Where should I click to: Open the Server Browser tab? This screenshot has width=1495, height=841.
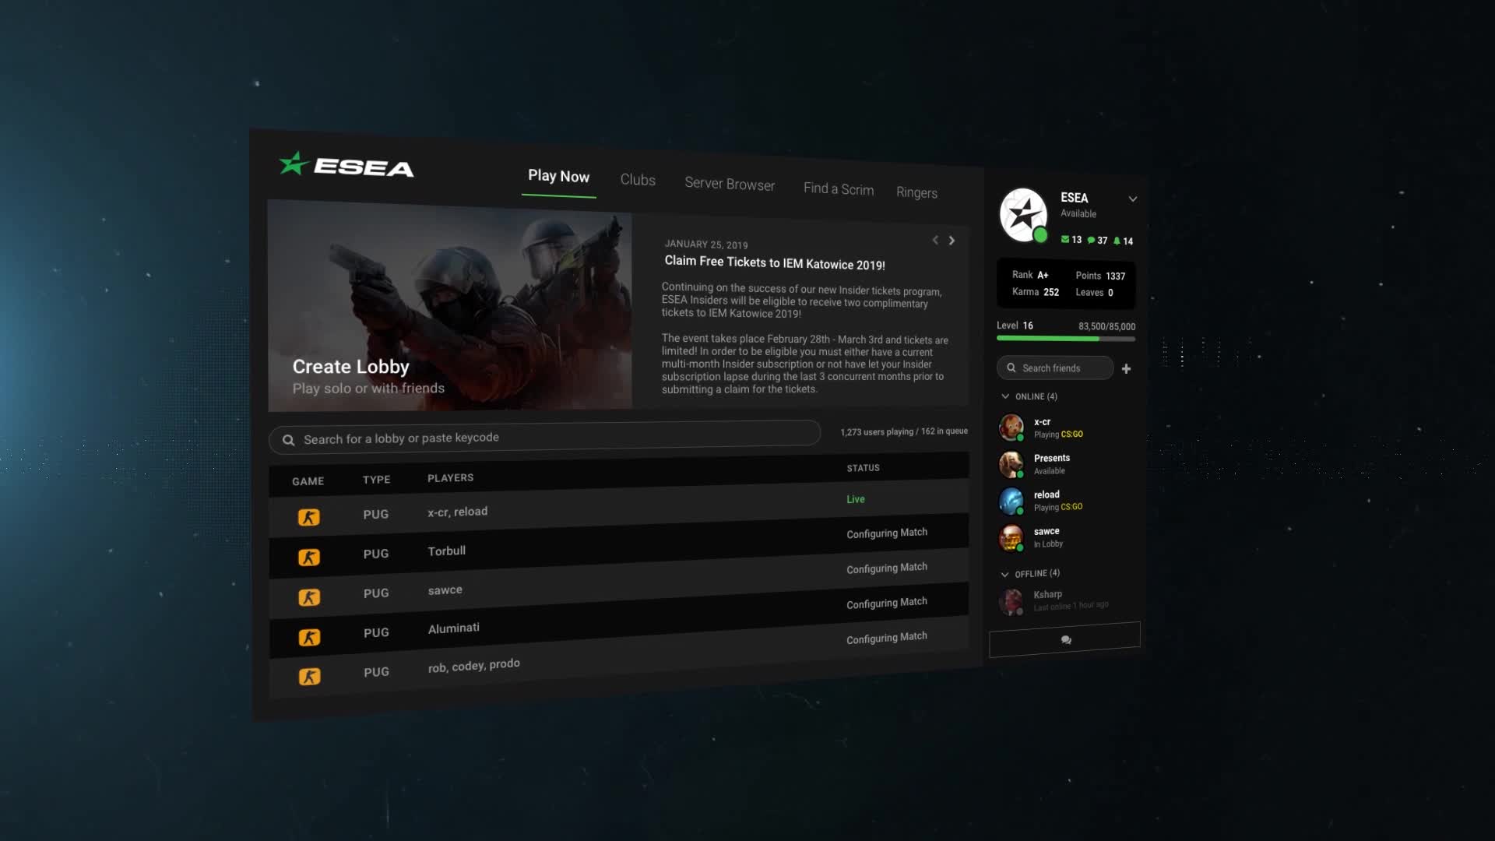pos(730,184)
